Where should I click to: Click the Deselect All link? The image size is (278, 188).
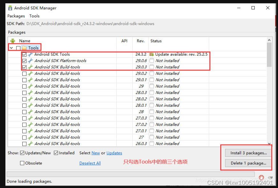coord(90,163)
